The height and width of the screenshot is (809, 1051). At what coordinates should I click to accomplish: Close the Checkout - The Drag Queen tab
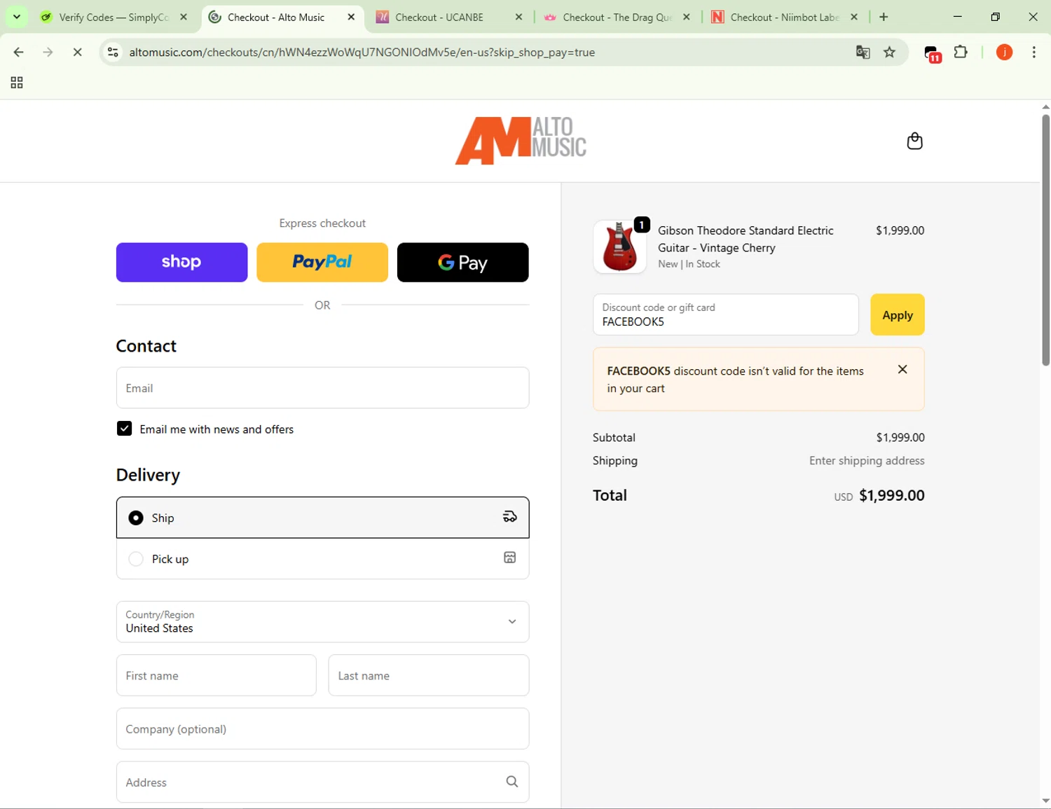click(687, 17)
